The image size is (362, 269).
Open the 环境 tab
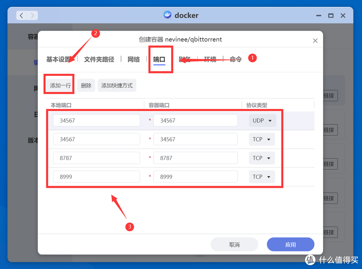pyautogui.click(x=210, y=59)
